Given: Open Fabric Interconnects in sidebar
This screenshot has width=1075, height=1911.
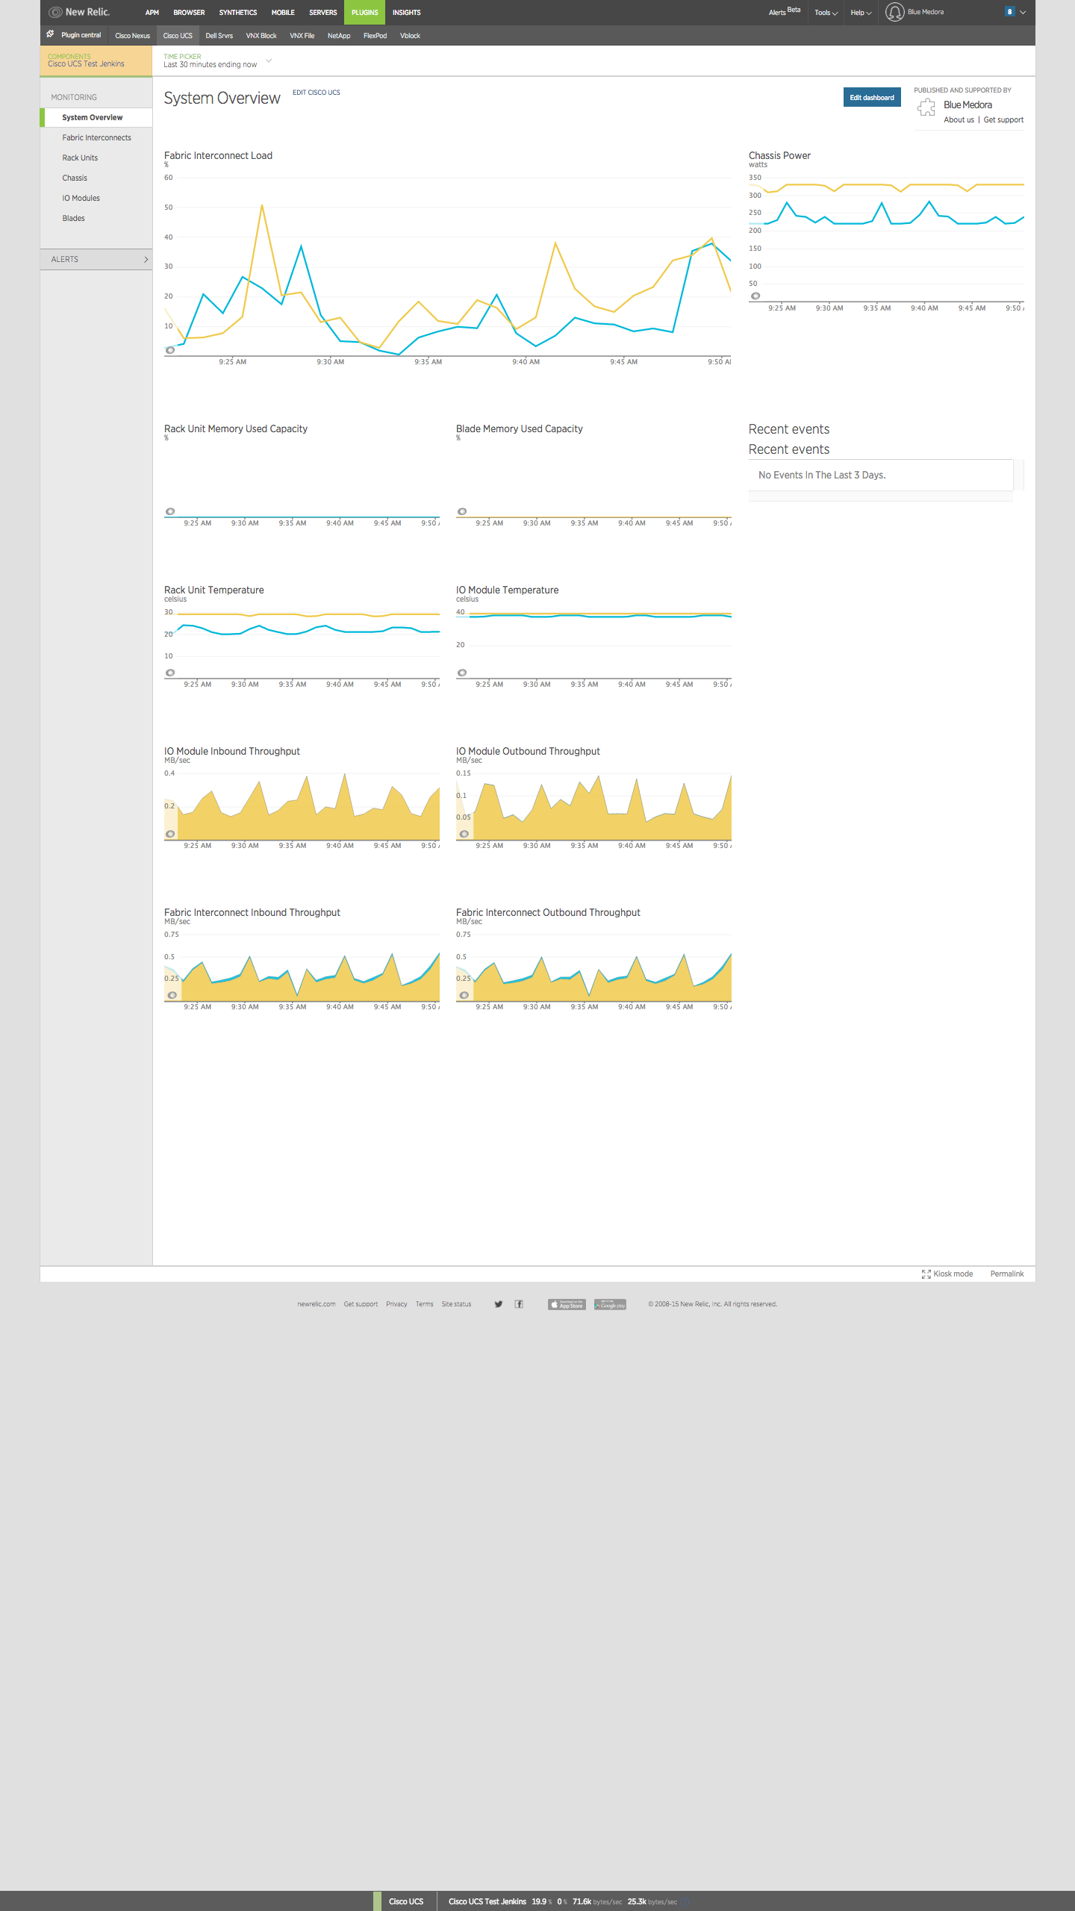Looking at the screenshot, I should pos(96,137).
